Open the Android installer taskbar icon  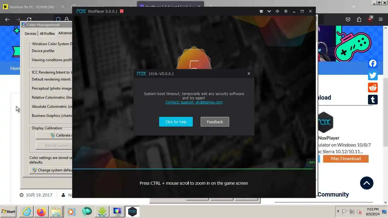(x=102, y=212)
